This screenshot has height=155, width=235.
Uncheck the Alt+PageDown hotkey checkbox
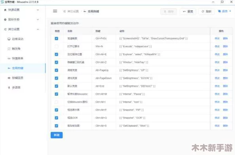tap(56, 78)
